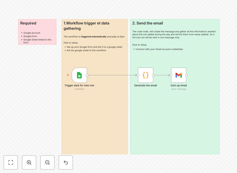Viewport: 237px width, 173px height.
Task: Click the 'rowAdded' subtitle text
Action: (x=79, y=89)
